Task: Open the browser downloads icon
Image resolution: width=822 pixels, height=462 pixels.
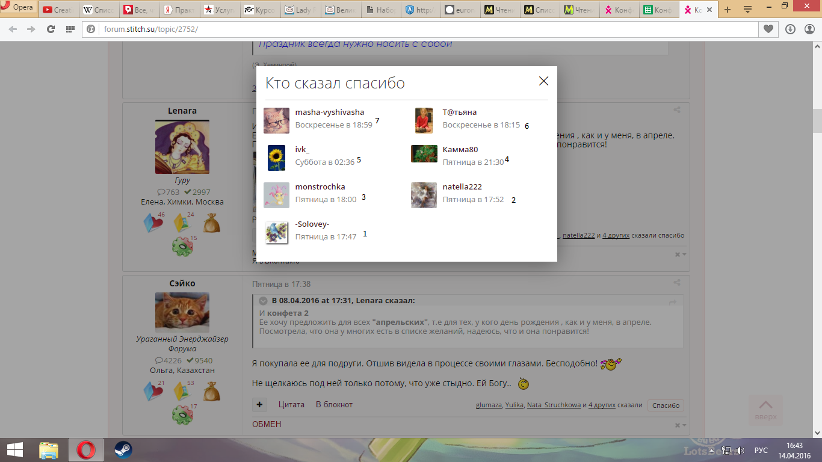Action: click(790, 29)
